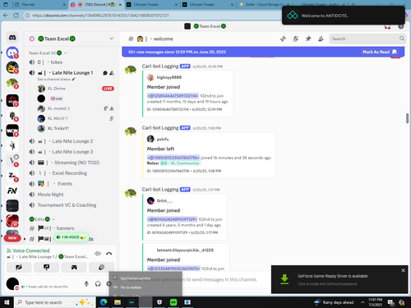Open user settings gear icon
411x308 pixels.
[109, 283]
